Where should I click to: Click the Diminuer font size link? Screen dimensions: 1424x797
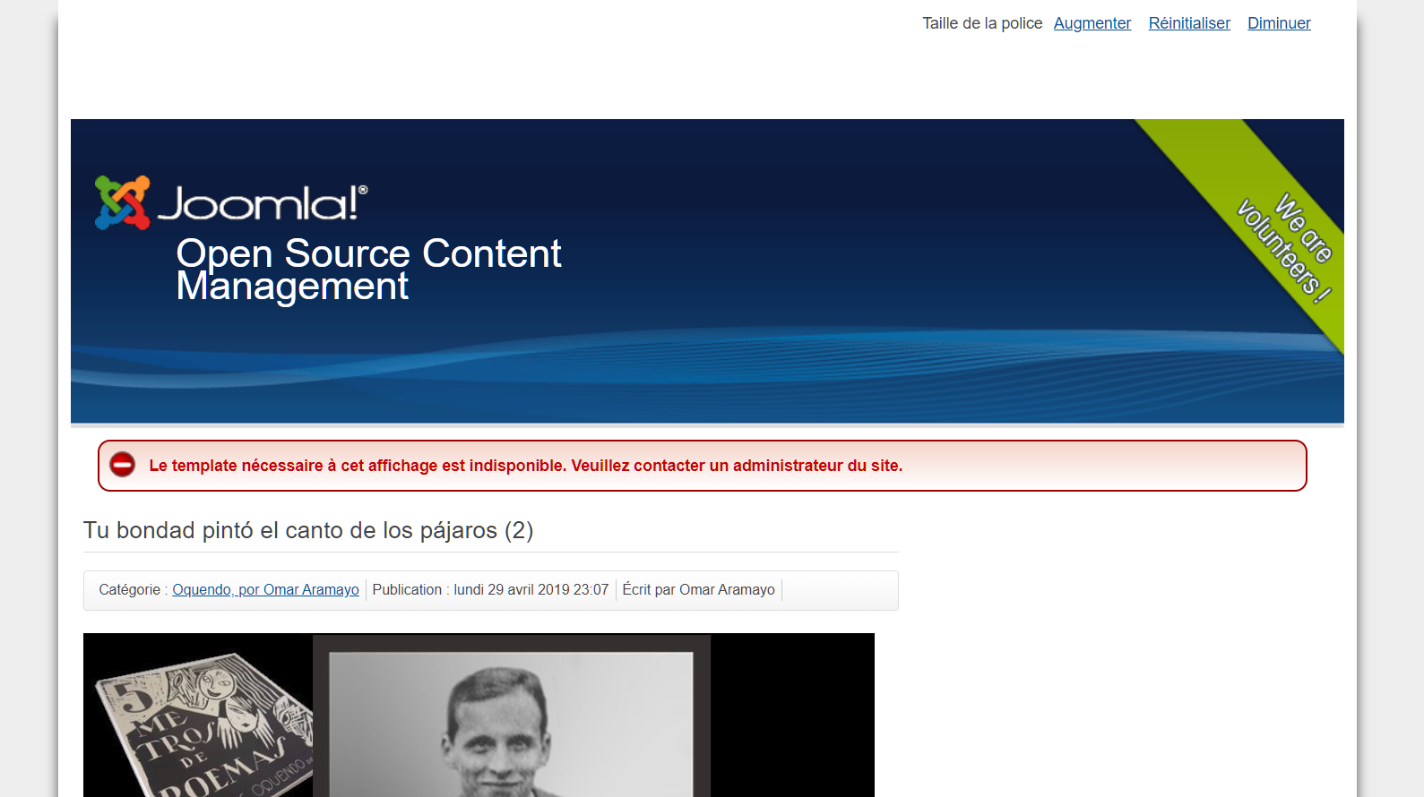[x=1279, y=23]
